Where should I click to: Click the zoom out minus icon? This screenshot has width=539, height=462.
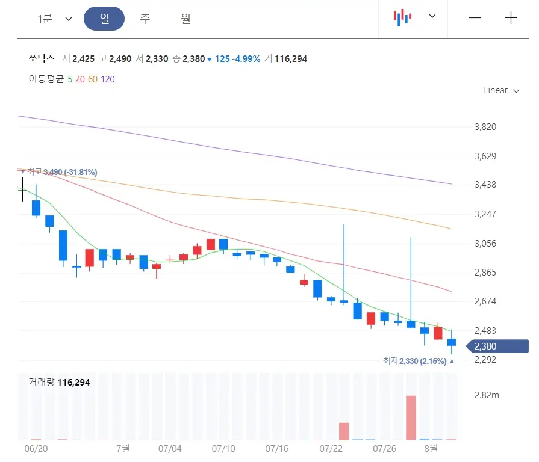click(x=475, y=19)
